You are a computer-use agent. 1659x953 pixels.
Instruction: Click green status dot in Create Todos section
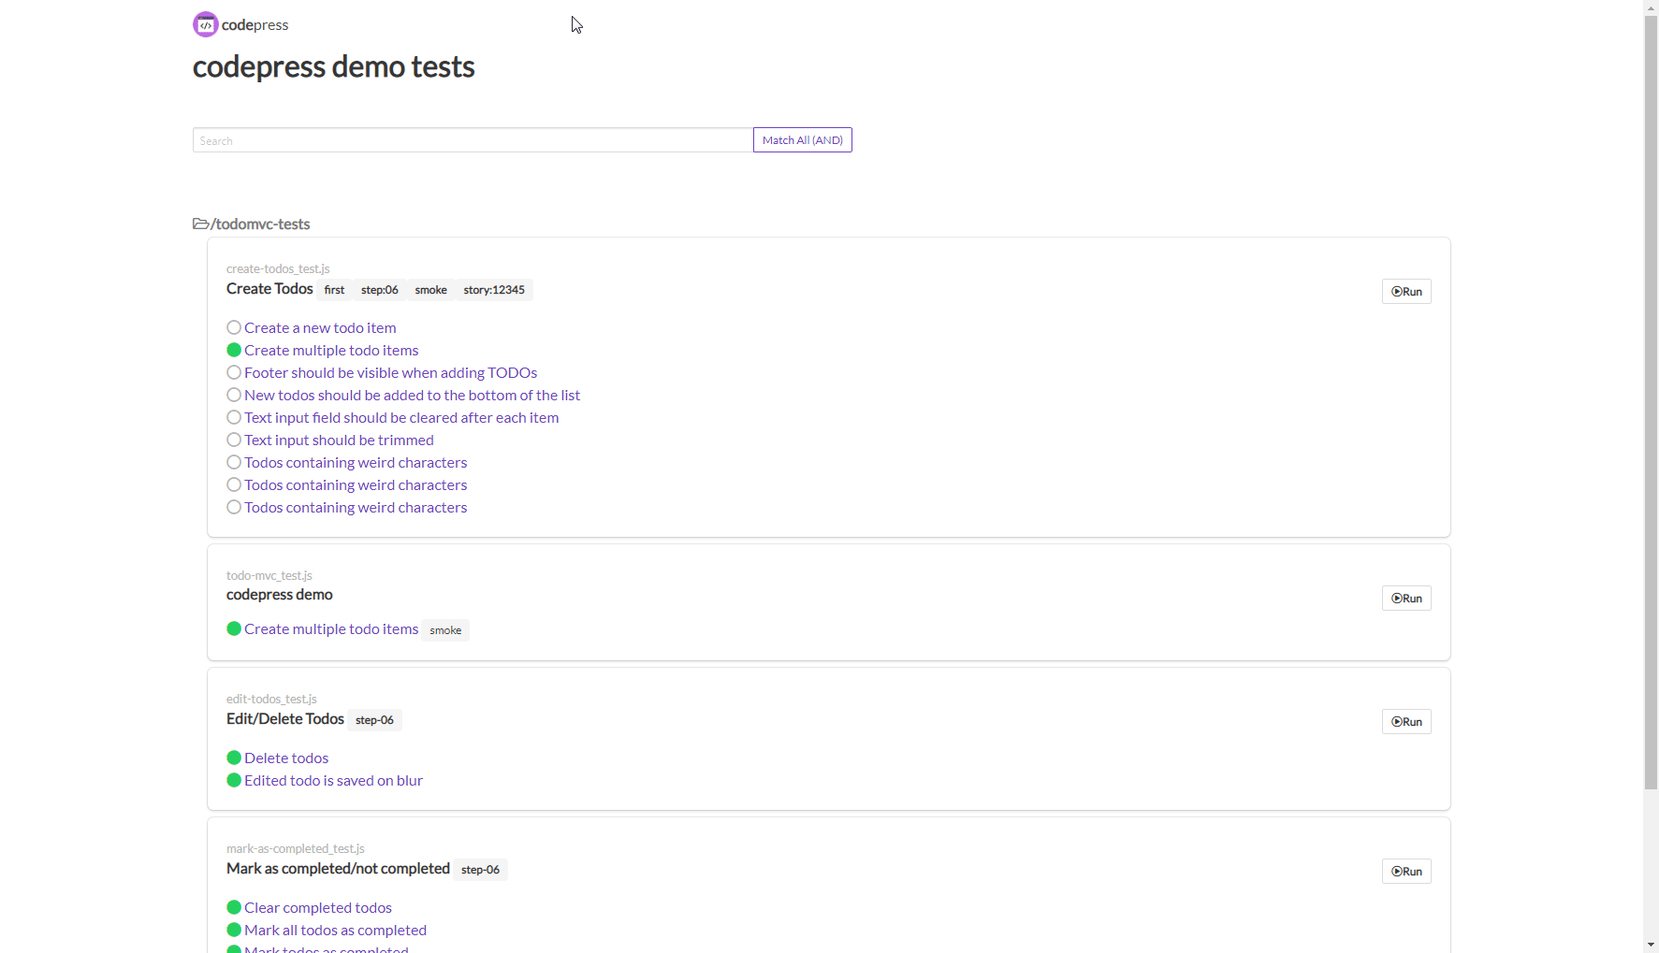coord(234,350)
